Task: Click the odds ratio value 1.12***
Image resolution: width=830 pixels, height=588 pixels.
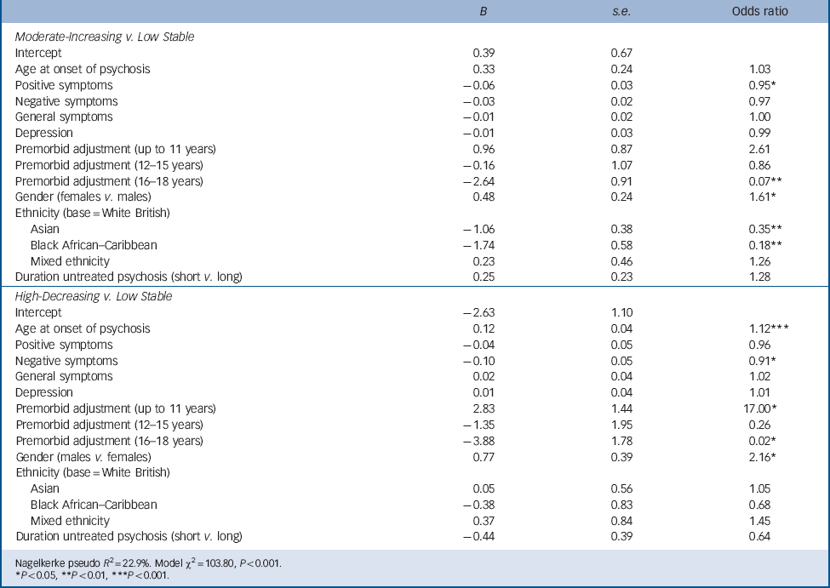Action: click(764, 328)
